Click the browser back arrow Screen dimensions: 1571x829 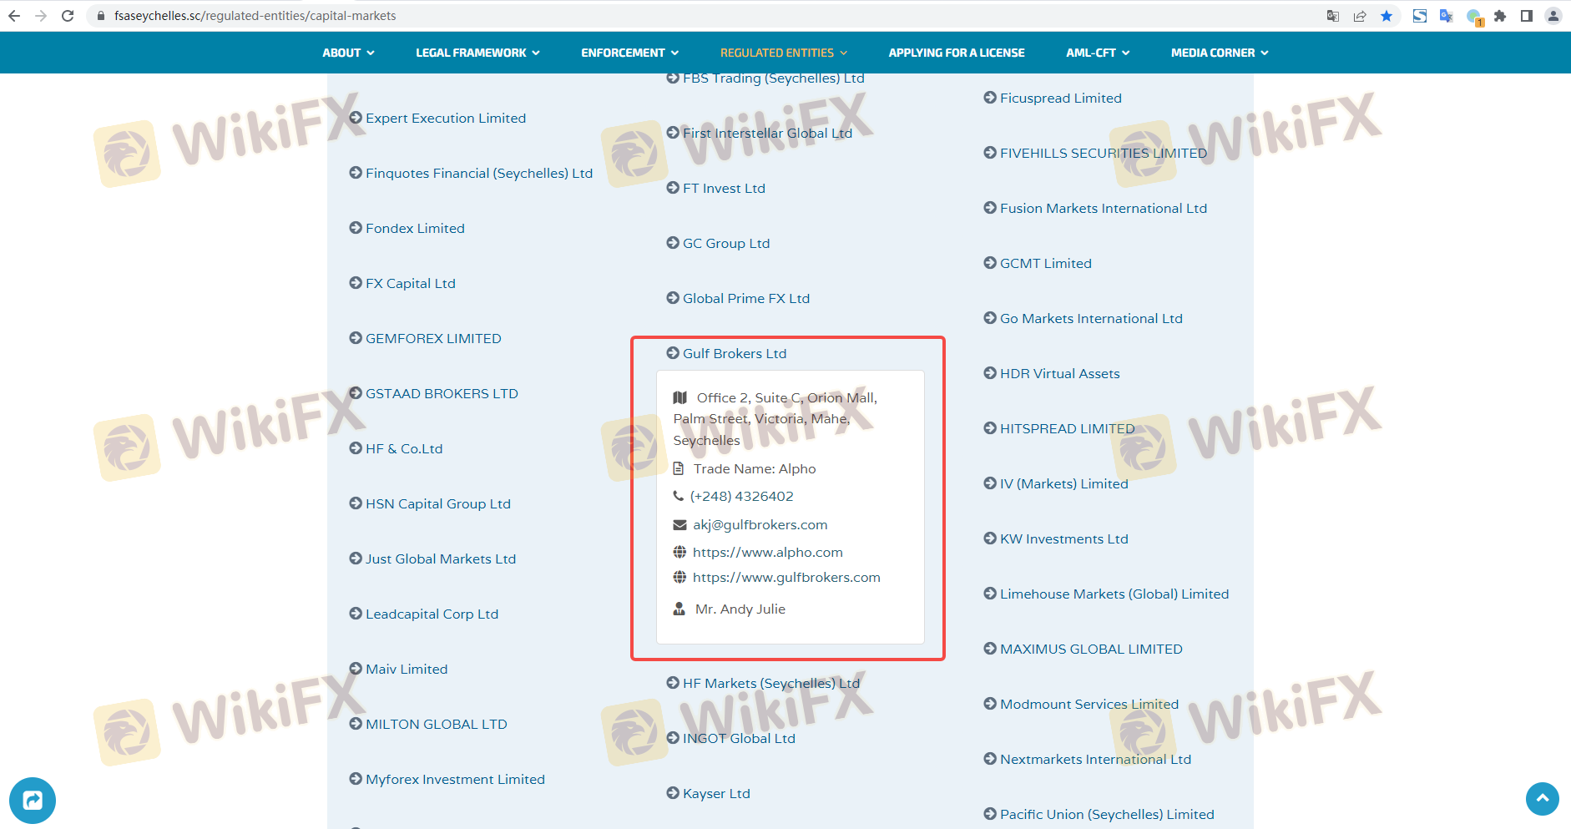[x=14, y=16]
